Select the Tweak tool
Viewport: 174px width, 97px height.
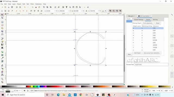click(x=2, y=65)
